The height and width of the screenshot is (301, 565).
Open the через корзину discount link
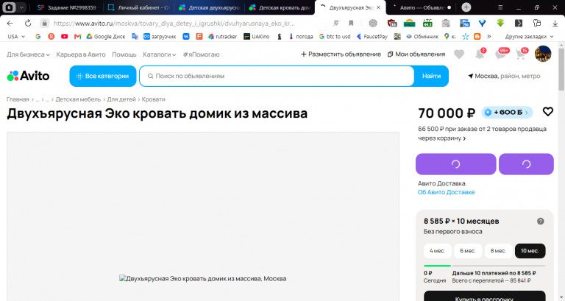441,138
